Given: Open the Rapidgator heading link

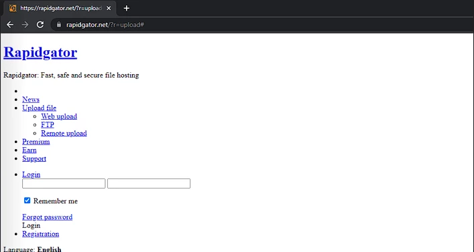Looking at the screenshot, I should (40, 52).
